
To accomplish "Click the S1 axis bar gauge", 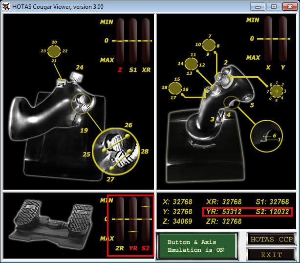I will point(133,41).
